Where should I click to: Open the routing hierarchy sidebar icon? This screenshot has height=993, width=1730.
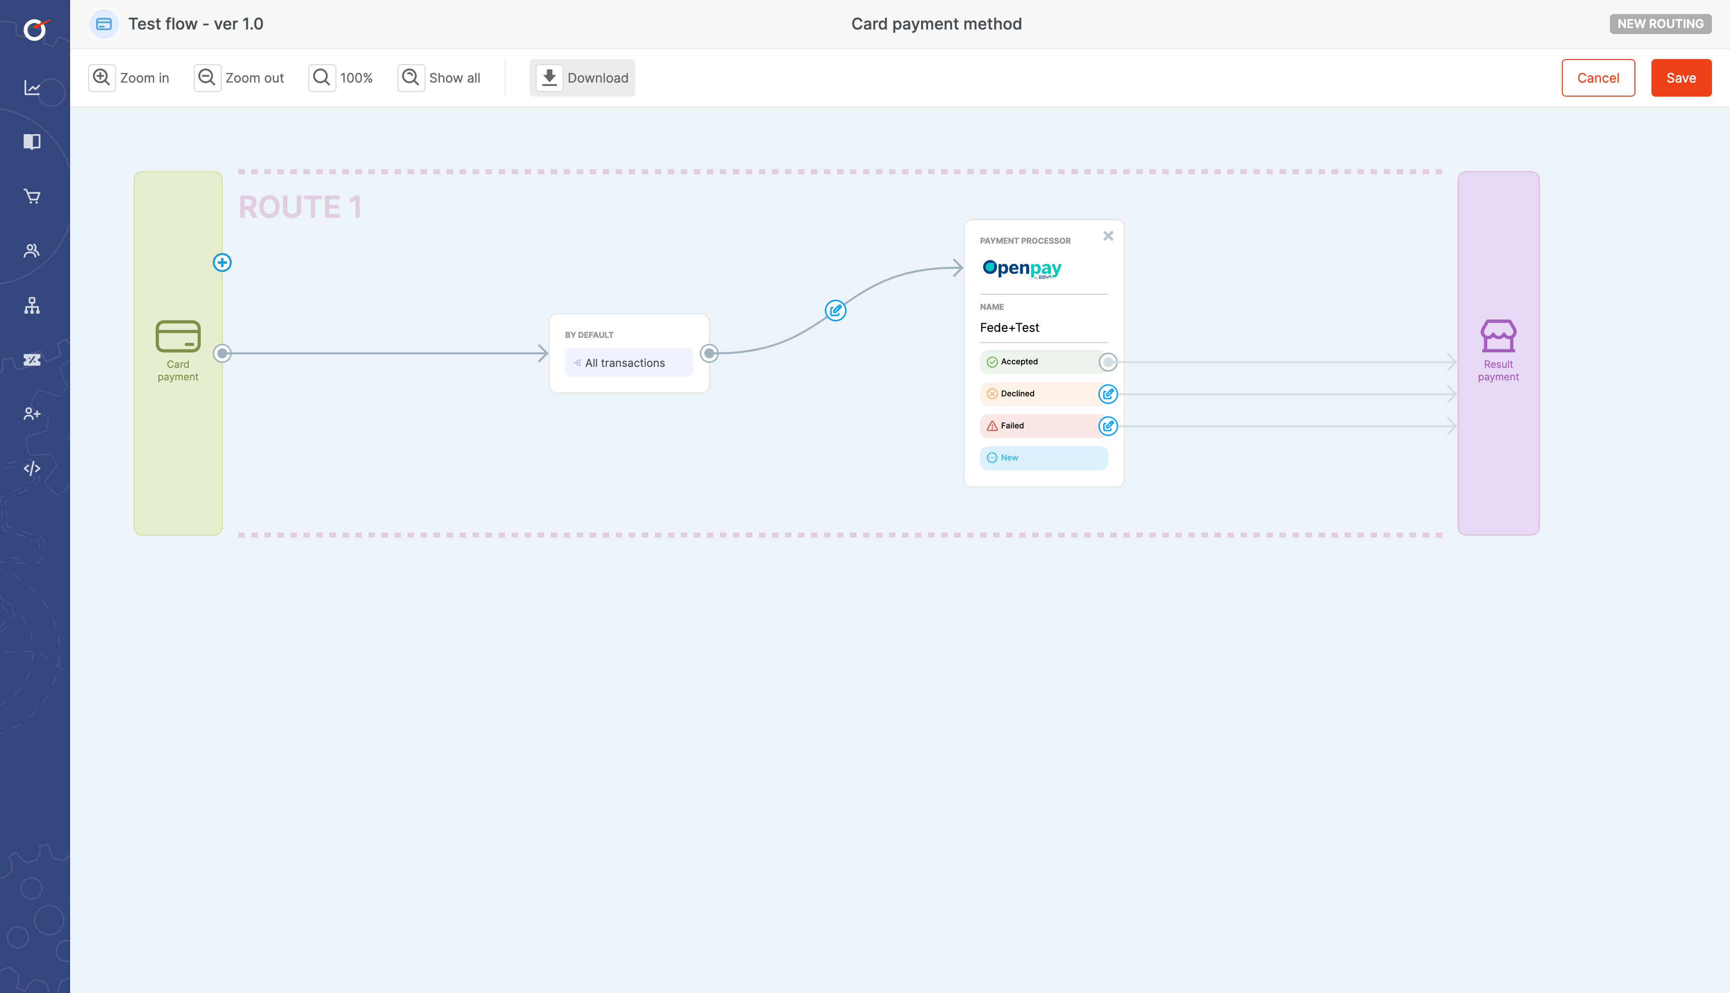coord(32,305)
